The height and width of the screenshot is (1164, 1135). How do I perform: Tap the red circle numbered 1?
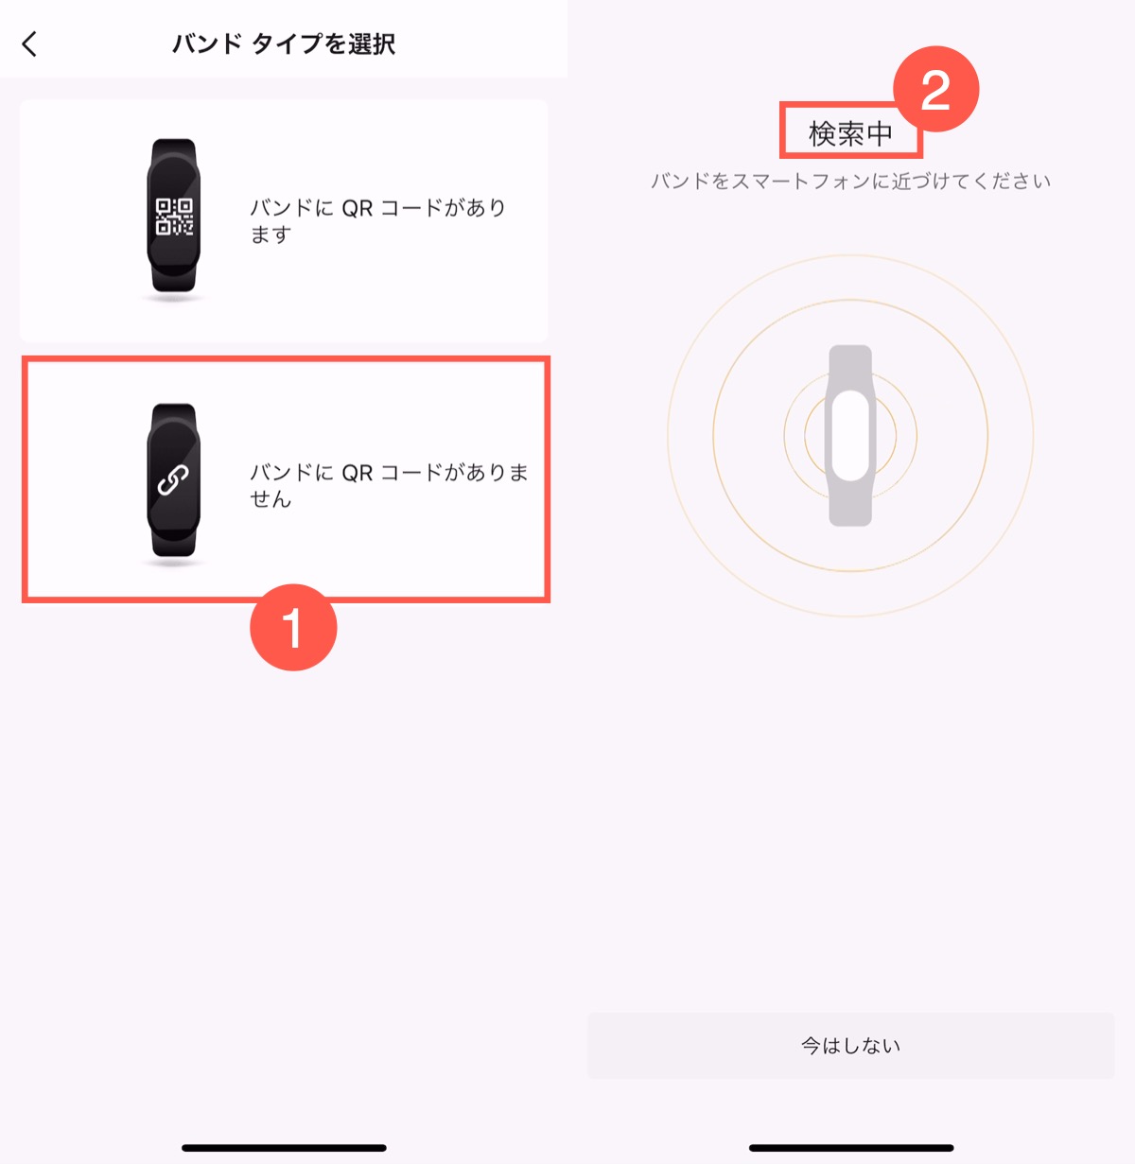[293, 627]
